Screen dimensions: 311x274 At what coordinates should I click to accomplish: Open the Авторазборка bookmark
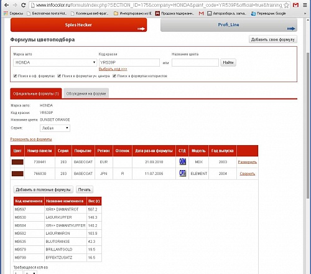pyautogui.click(x=227, y=14)
